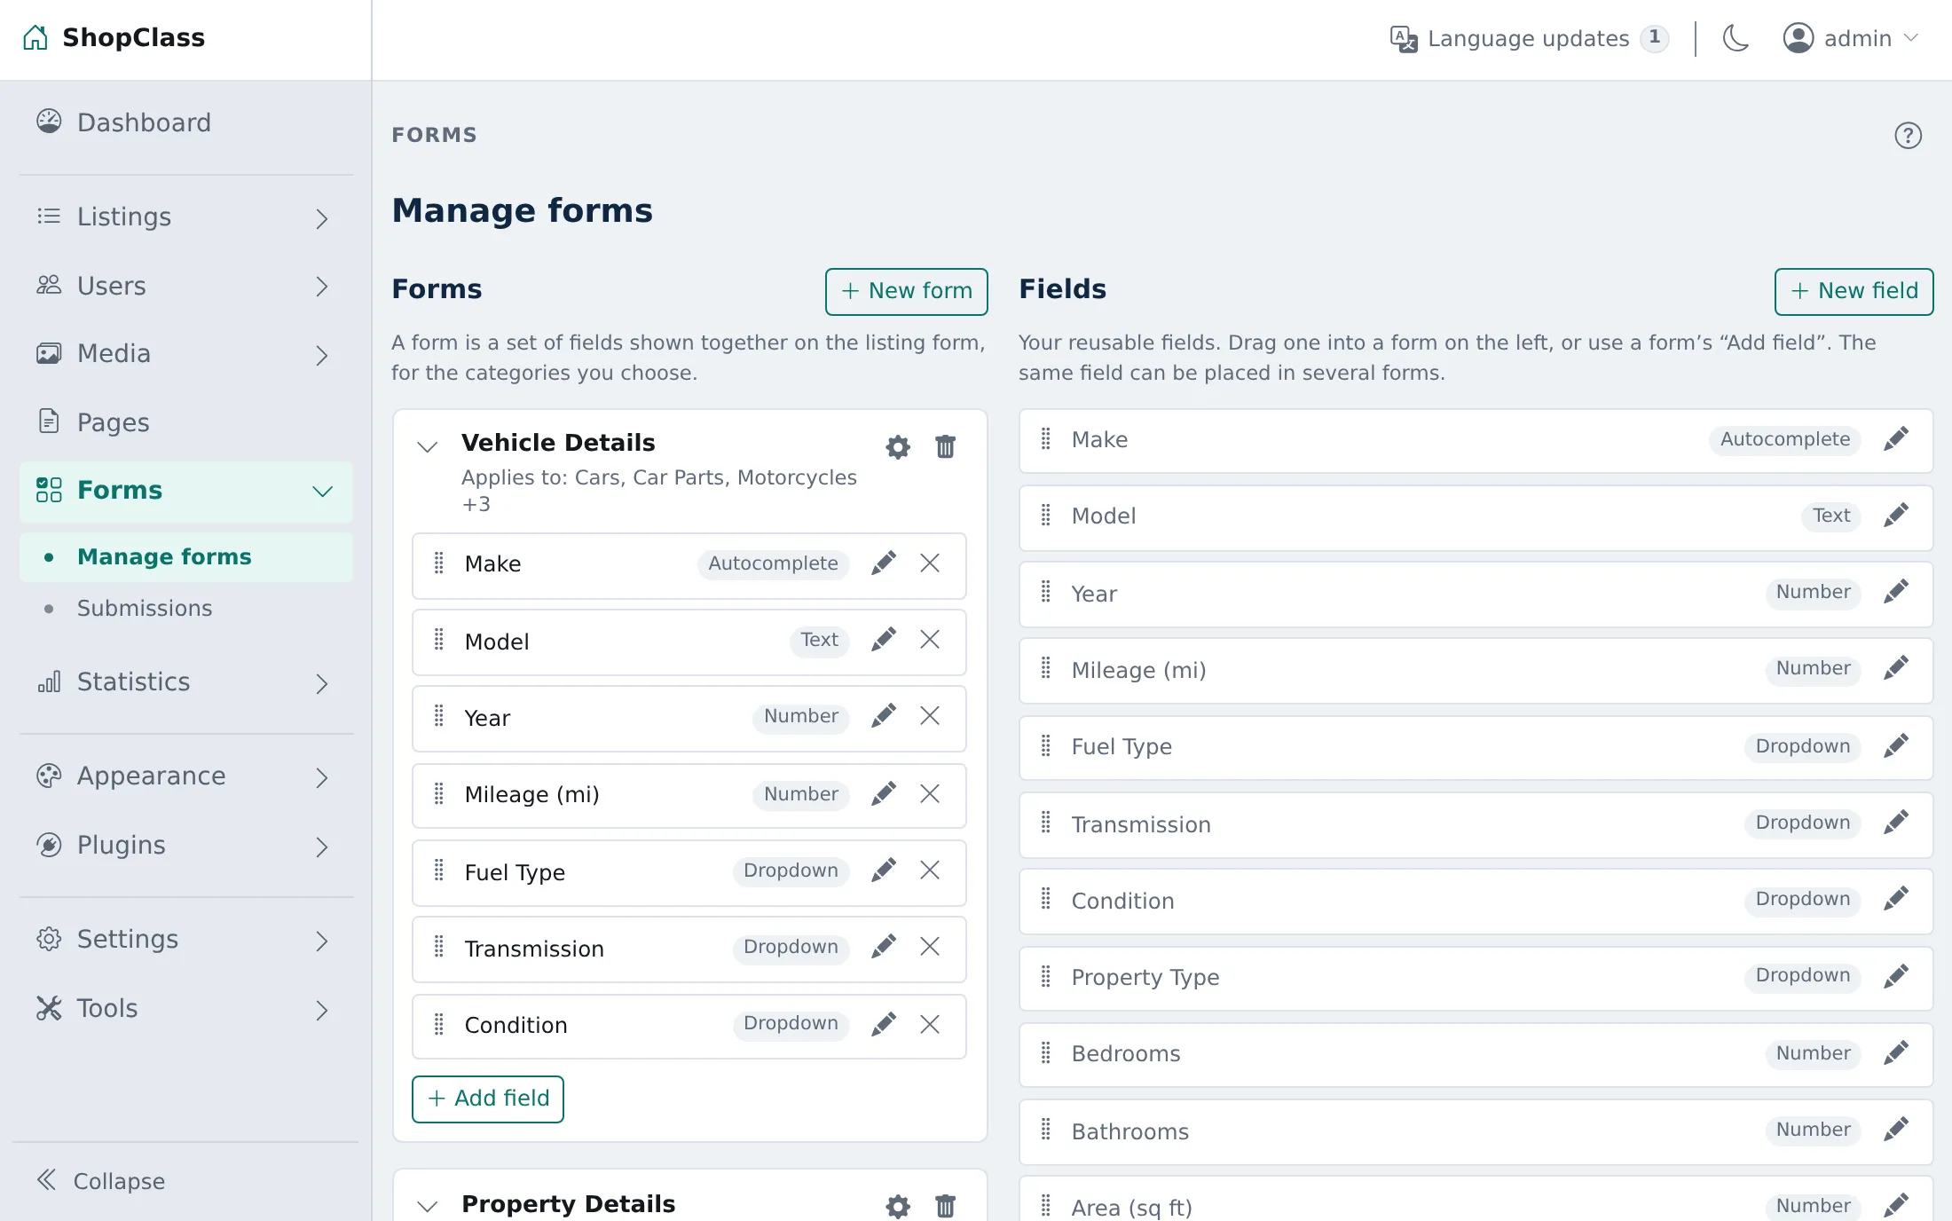
Task: Grab the drag handle of Year in Vehicle Details
Action: [x=439, y=716]
